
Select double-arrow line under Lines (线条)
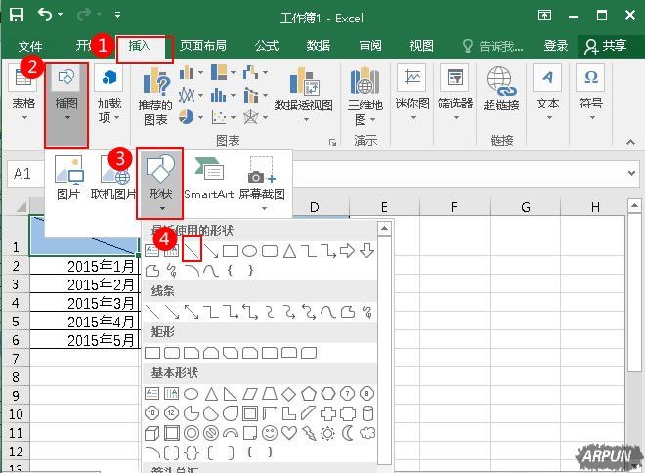point(192,312)
